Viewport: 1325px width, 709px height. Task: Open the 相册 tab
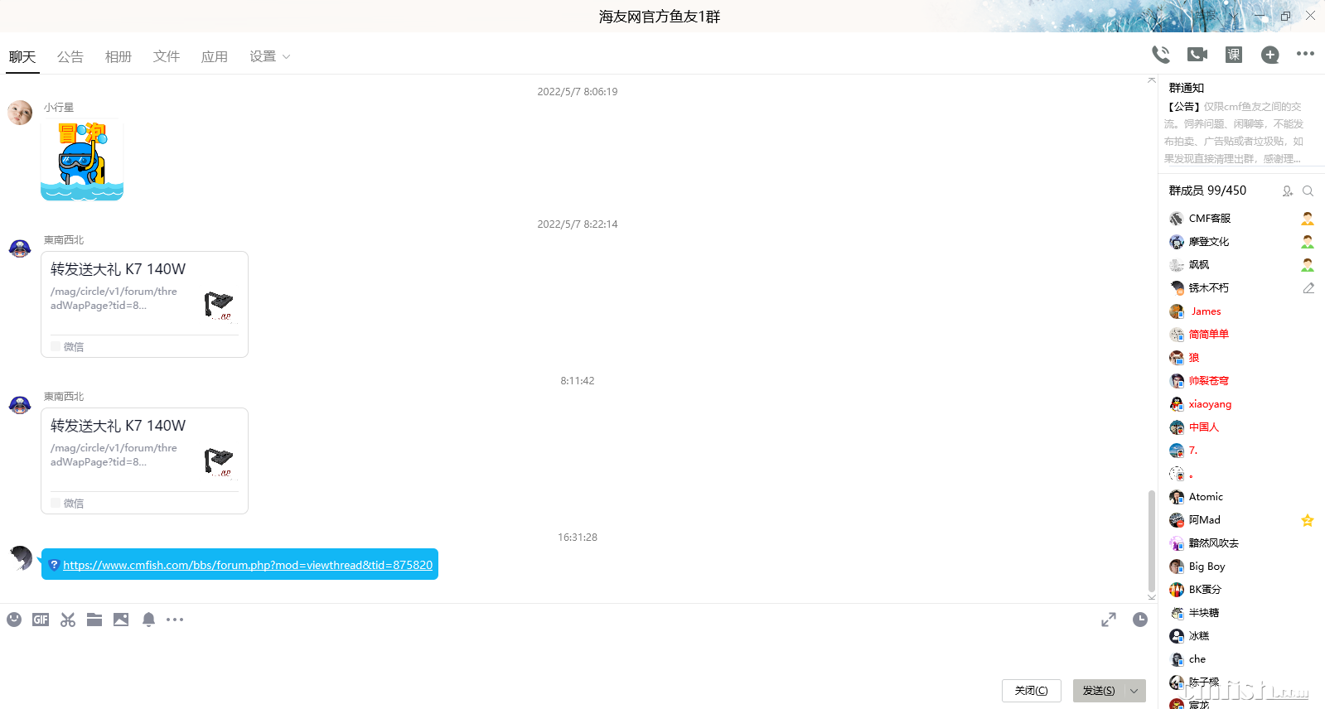(x=118, y=56)
